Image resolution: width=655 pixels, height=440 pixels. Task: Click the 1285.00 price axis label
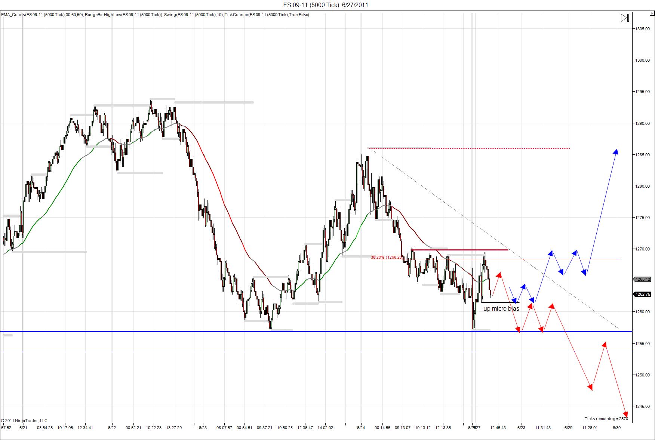643,155
